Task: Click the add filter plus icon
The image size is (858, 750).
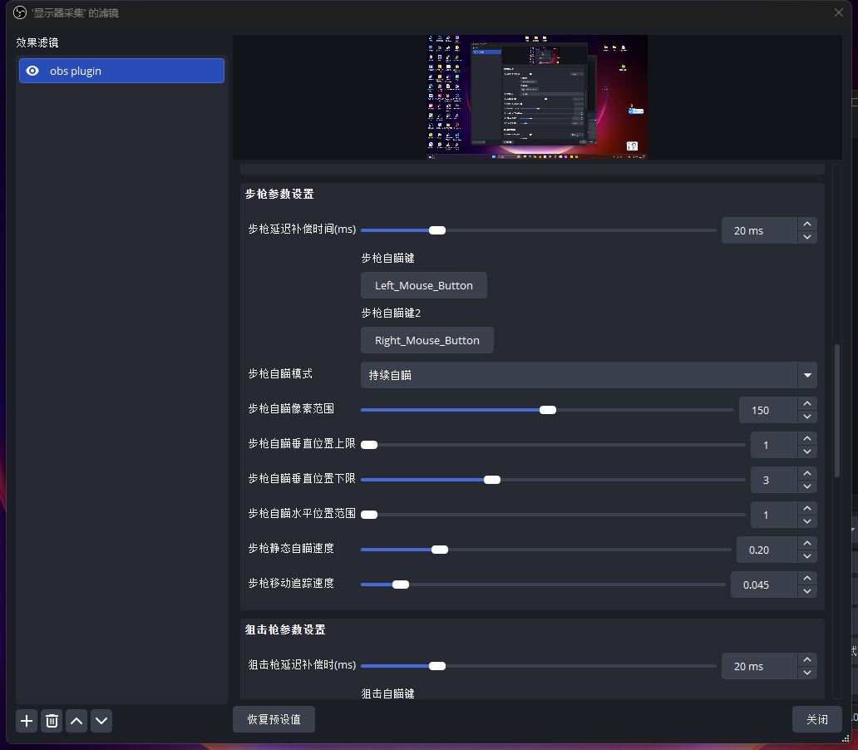Action: coord(27,721)
